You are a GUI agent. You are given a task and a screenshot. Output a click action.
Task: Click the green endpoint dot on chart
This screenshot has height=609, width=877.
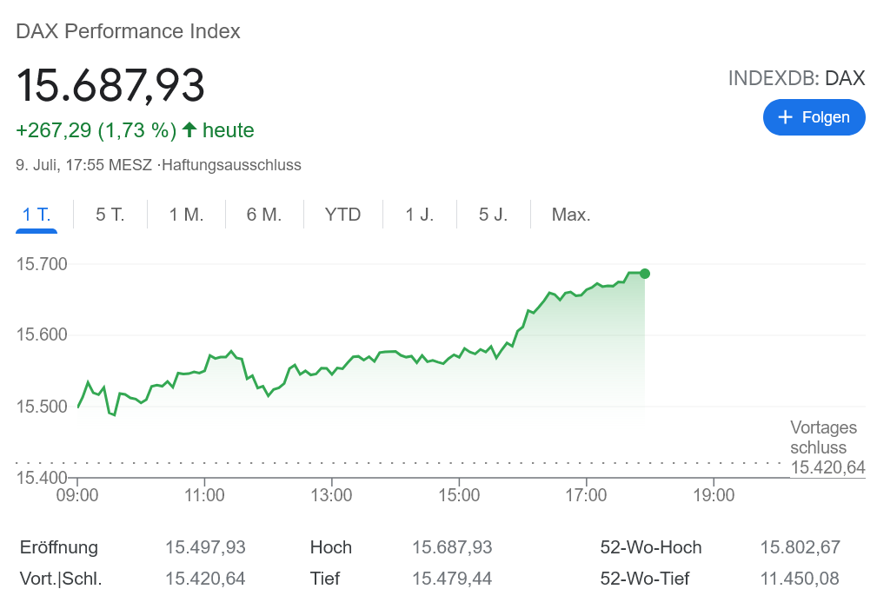tap(645, 274)
